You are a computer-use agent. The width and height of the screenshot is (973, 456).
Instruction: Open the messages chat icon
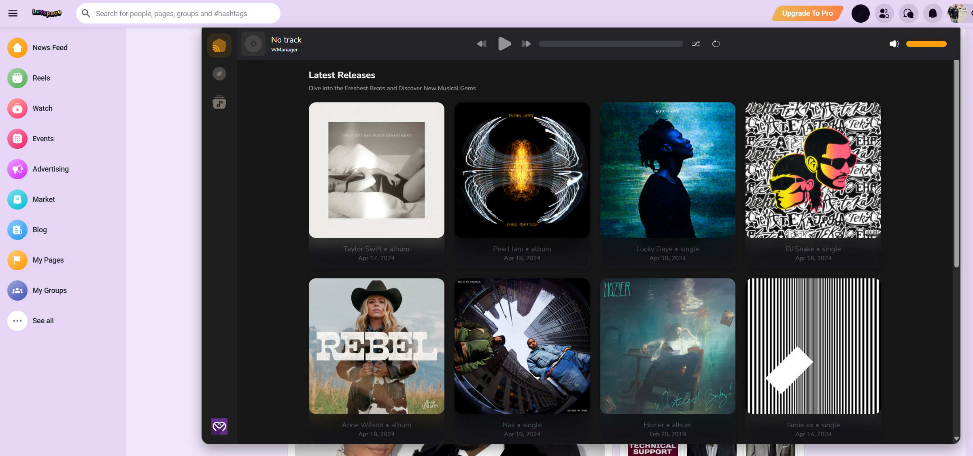click(909, 13)
